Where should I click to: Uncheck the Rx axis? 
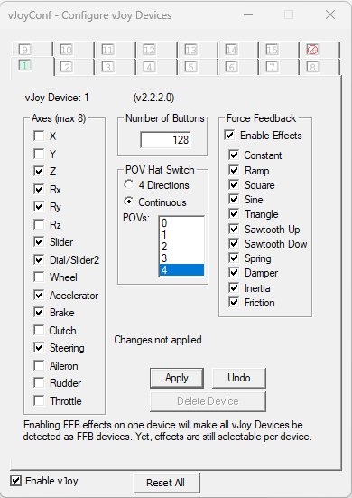click(x=39, y=189)
